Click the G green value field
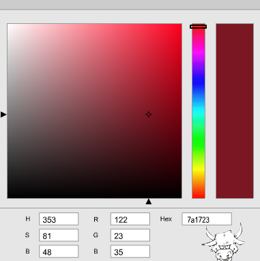Image resolution: width=260 pixels, height=261 pixels. pos(130,235)
